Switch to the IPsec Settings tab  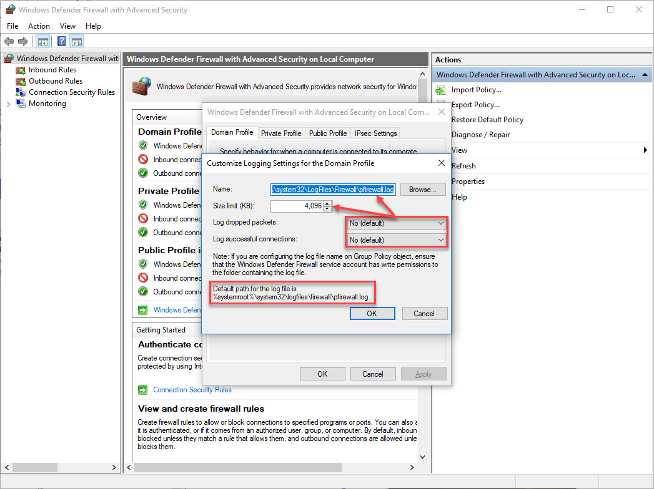click(x=375, y=133)
